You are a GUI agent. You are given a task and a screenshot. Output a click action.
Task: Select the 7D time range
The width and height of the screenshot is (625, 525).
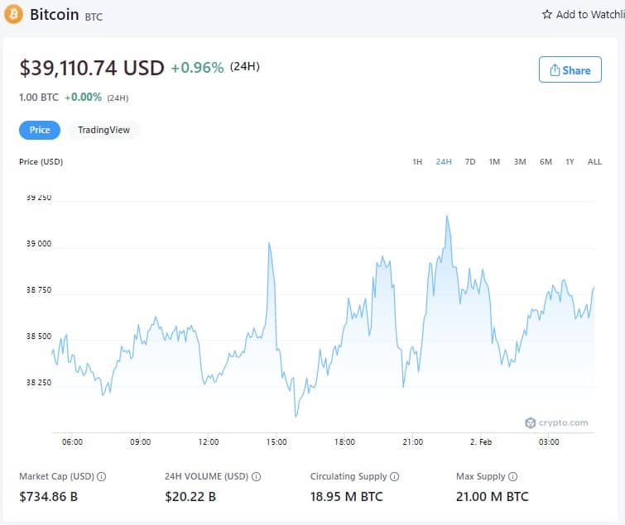click(470, 161)
